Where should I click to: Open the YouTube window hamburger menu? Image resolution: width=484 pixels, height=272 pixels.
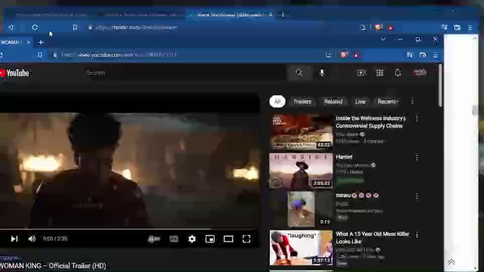[436, 55]
